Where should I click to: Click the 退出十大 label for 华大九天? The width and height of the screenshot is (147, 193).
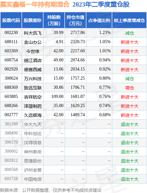(x=129, y=124)
